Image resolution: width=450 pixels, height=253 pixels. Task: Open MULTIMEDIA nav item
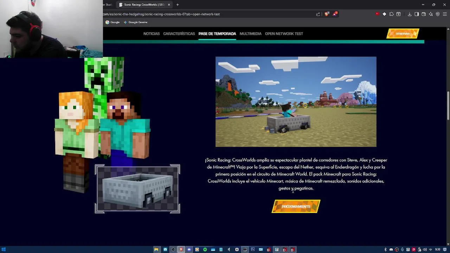pyautogui.click(x=250, y=34)
